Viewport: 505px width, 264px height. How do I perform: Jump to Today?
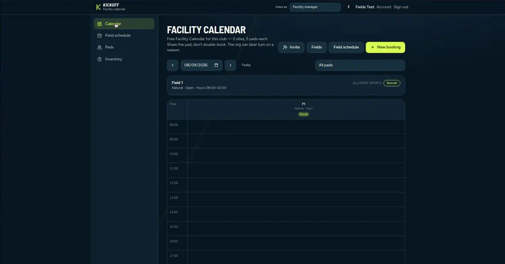point(246,65)
